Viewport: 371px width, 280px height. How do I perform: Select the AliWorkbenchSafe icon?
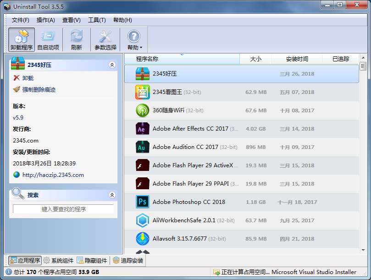click(143, 220)
